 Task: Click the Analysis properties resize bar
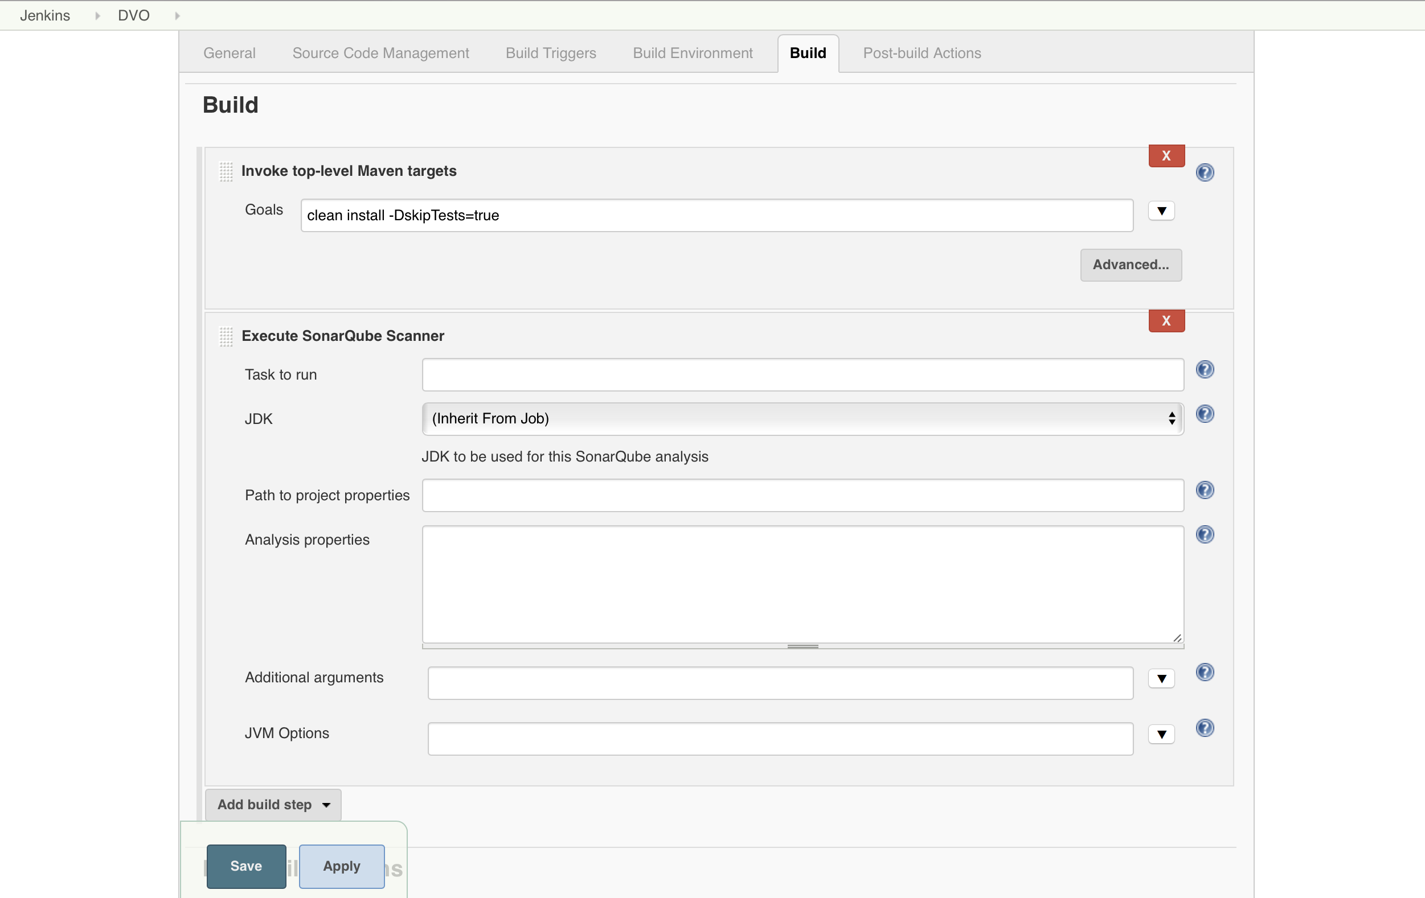(802, 646)
